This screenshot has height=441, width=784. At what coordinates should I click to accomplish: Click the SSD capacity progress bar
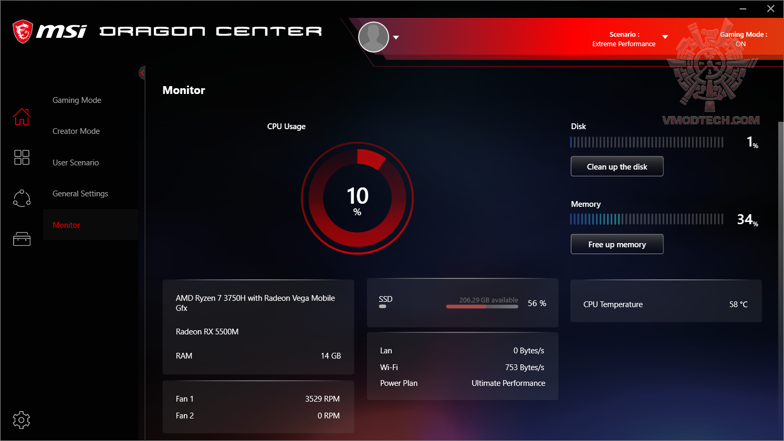(482, 307)
